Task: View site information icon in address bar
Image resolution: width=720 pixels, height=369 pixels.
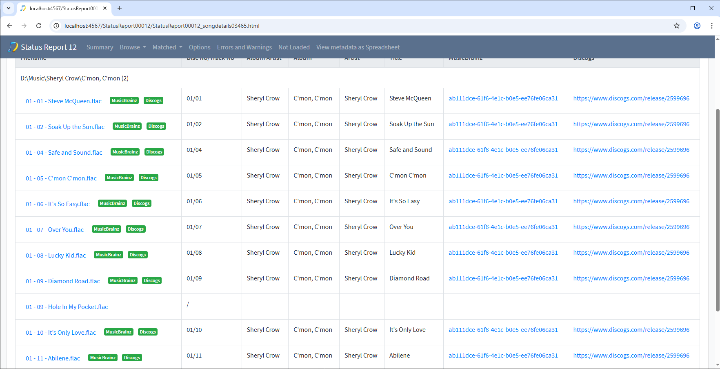Action: pyautogui.click(x=57, y=26)
